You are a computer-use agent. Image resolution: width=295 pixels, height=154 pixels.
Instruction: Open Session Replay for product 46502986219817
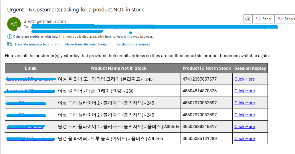coord(244,127)
